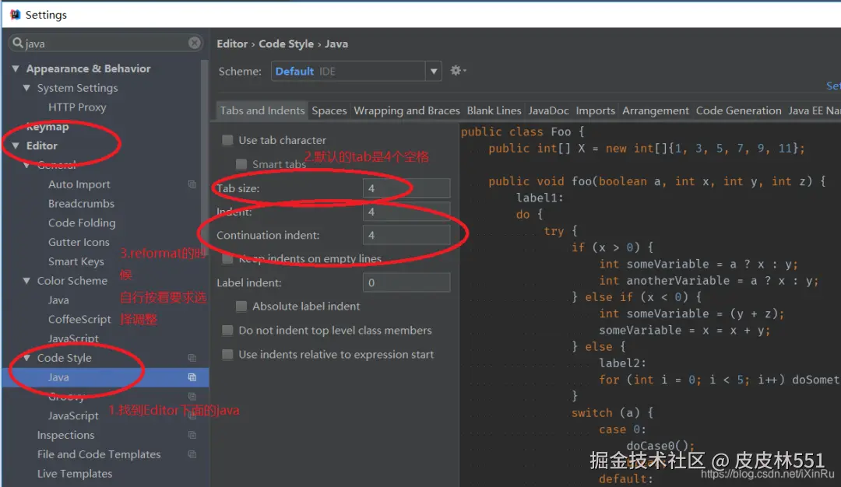841x487 pixels.
Task: Switch to Code Generation tab
Action: (738, 110)
